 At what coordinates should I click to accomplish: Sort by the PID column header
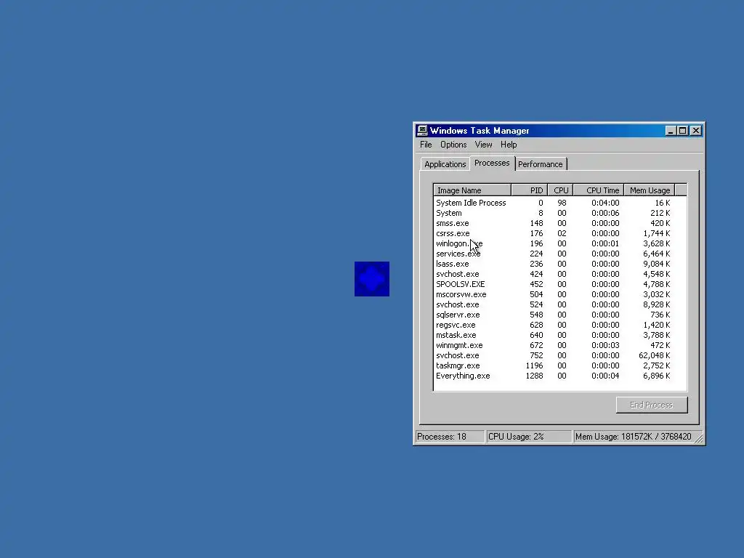530,190
